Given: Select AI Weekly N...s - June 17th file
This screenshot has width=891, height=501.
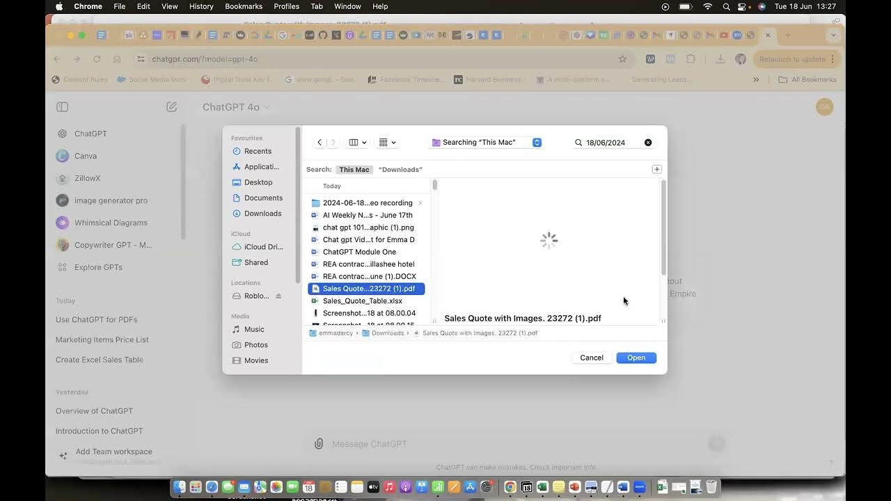Looking at the screenshot, I should [x=367, y=215].
